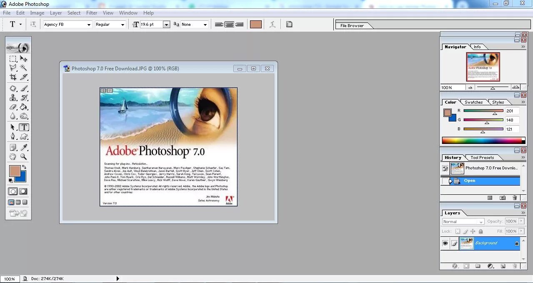Screen dimensions: 533x283
Task: Select the Eyedropper tool
Action: pyautogui.click(x=24, y=147)
